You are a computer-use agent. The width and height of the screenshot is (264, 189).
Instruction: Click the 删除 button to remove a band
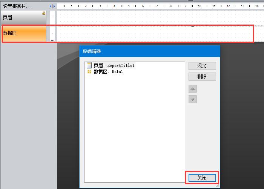tap(202, 77)
